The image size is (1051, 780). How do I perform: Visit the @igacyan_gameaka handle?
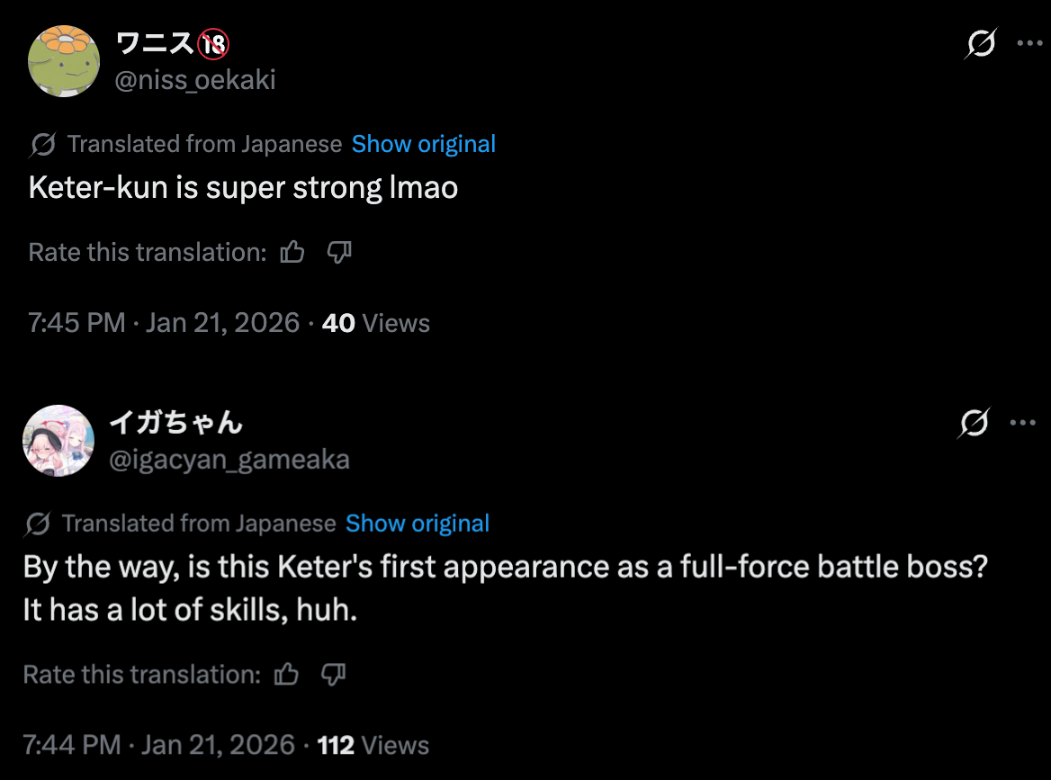[229, 460]
